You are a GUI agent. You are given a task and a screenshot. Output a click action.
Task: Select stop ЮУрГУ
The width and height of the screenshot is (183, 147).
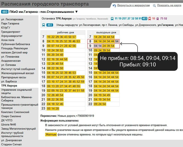6,28
